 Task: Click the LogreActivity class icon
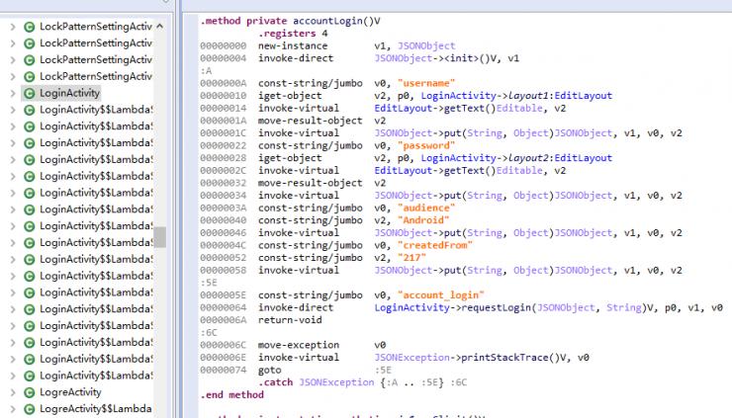tap(28, 392)
